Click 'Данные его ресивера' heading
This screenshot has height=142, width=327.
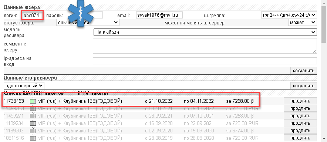pyautogui.click(x=30, y=78)
